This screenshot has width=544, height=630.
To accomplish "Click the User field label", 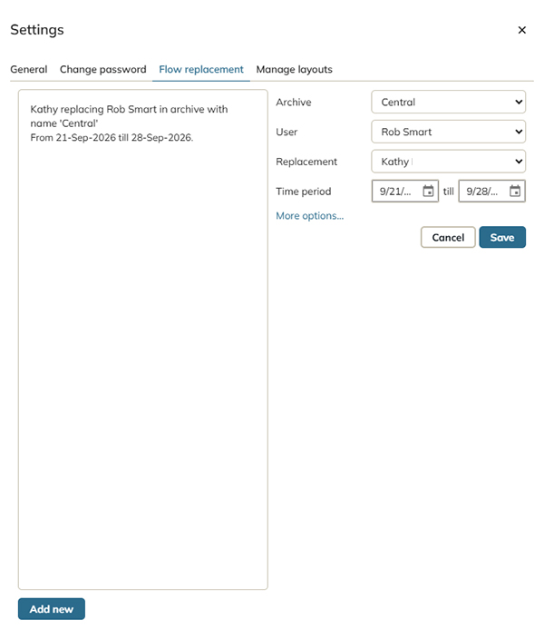I will (287, 132).
